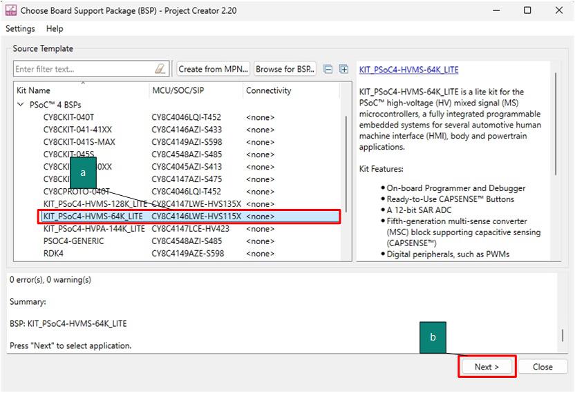Collapse all tree items with minus icon
This screenshot has width=575, height=393.
(328, 69)
